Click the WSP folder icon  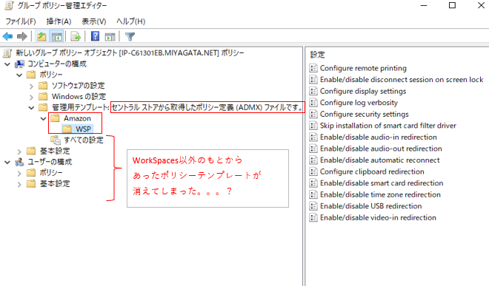67,129
